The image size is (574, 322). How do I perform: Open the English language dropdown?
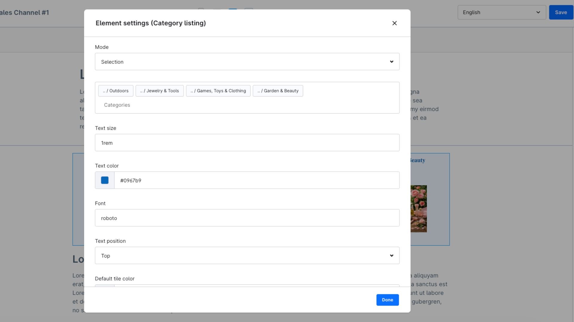[501, 13]
